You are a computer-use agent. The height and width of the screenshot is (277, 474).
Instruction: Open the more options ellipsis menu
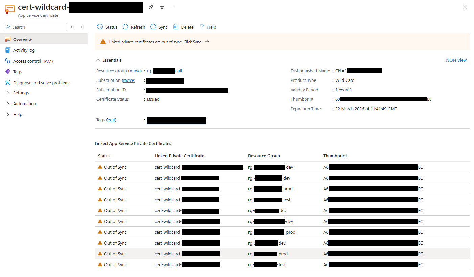tap(173, 7)
